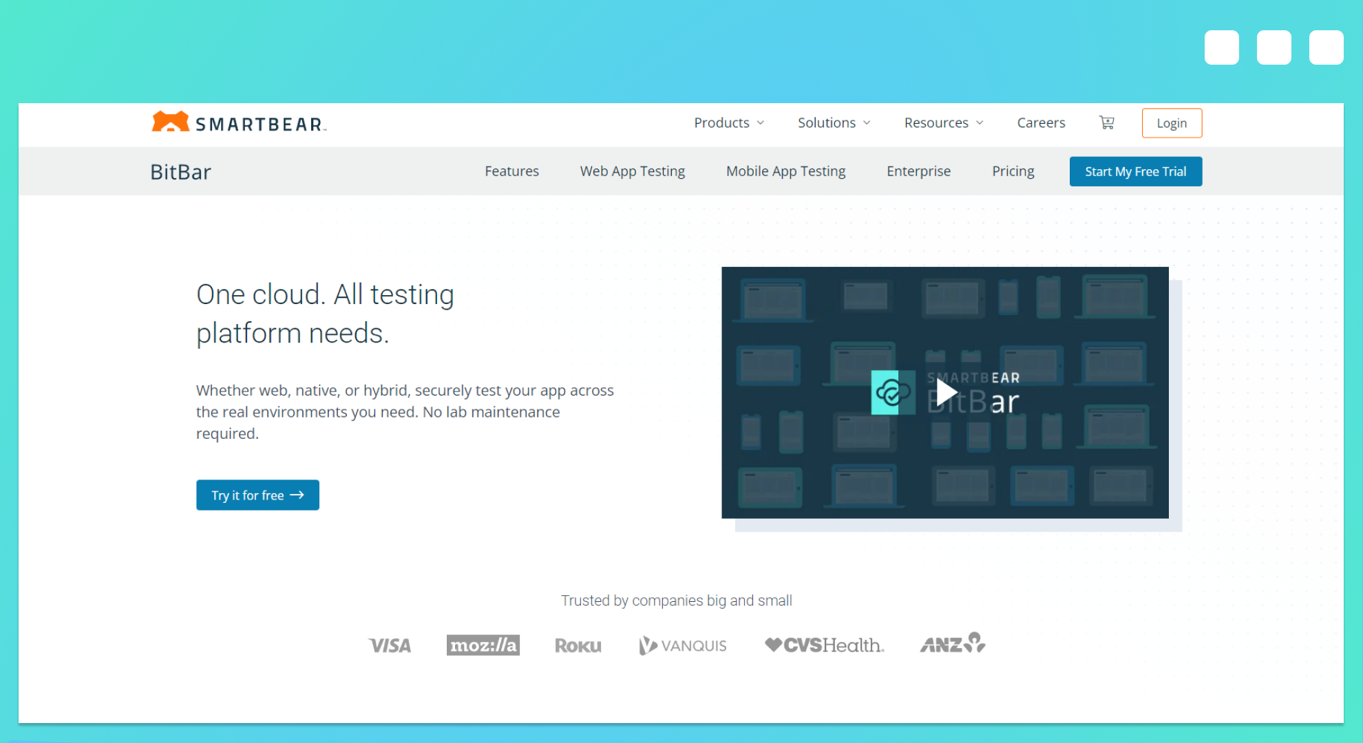Click Start My Free Trial button
The image size is (1363, 743).
click(1135, 171)
